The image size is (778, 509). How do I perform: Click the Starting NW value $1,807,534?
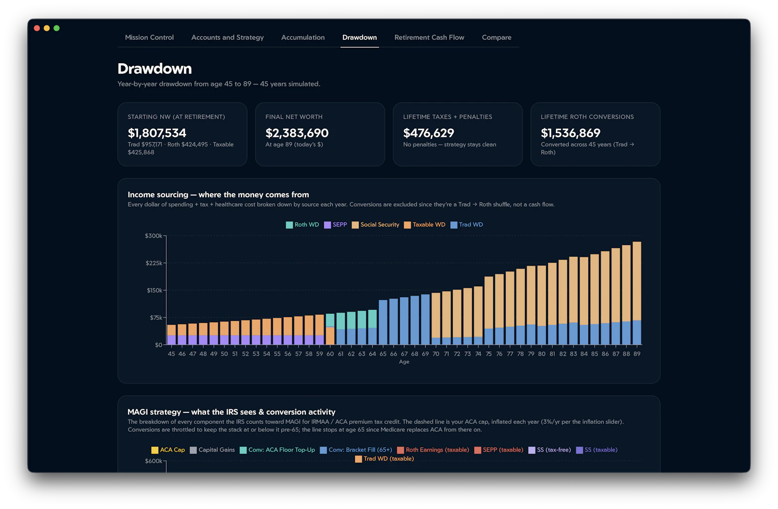click(x=157, y=133)
